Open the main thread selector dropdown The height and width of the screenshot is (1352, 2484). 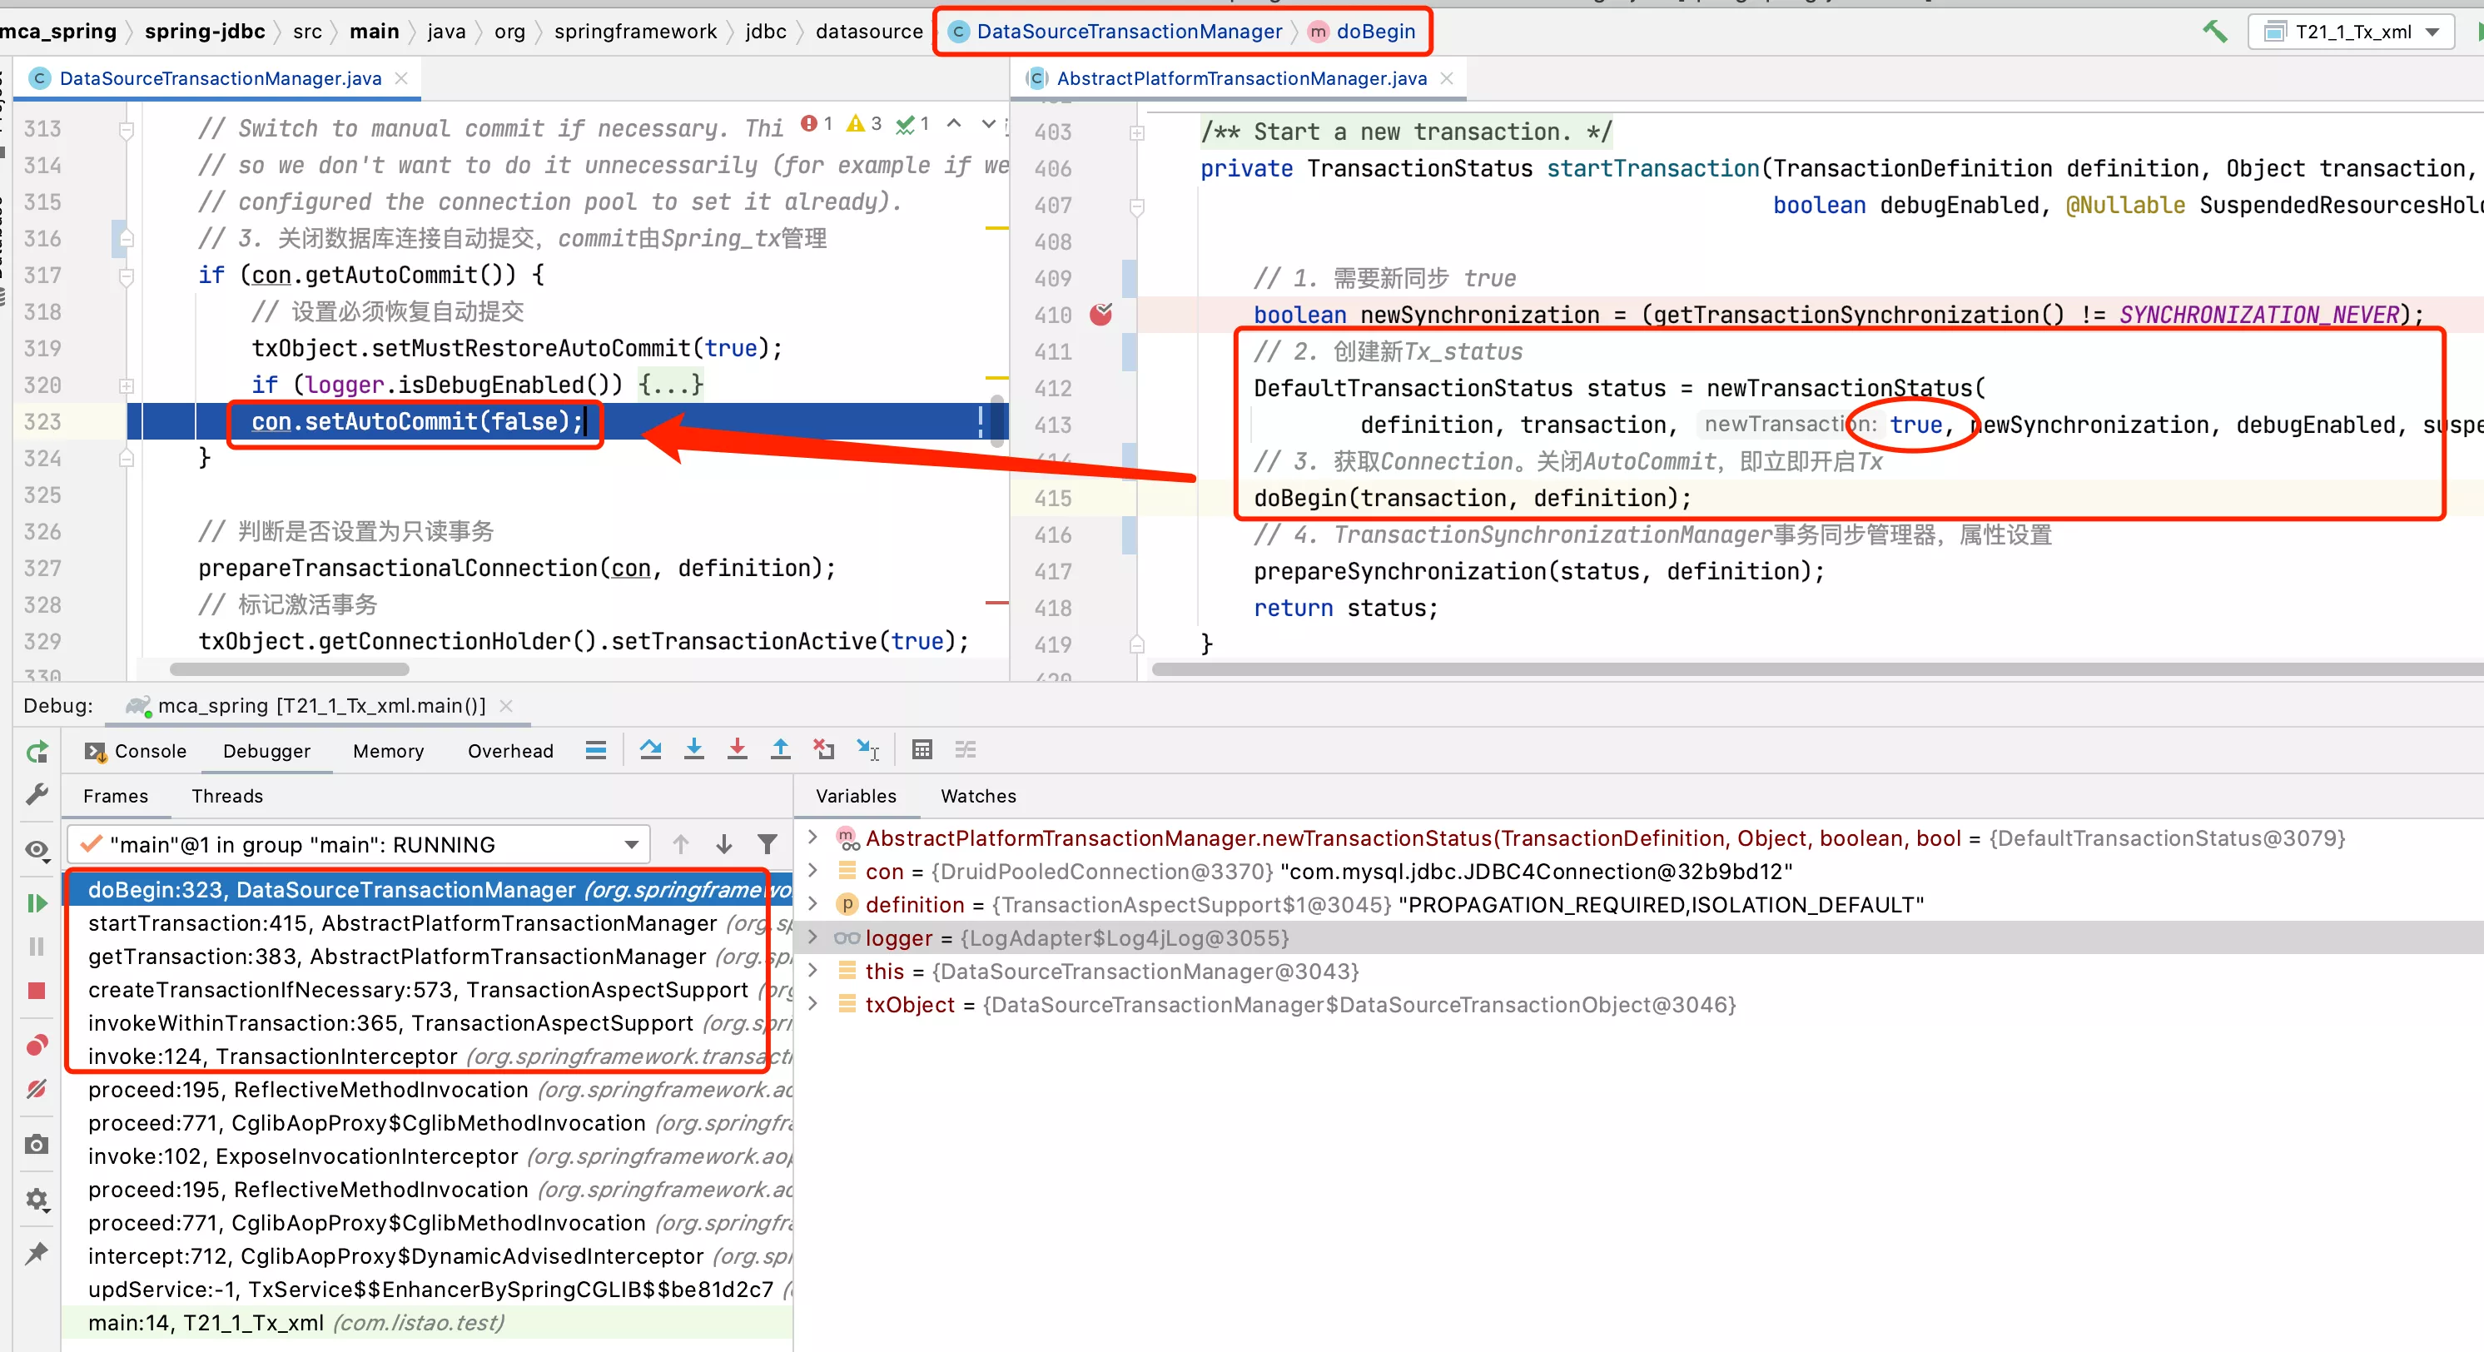[x=359, y=845]
